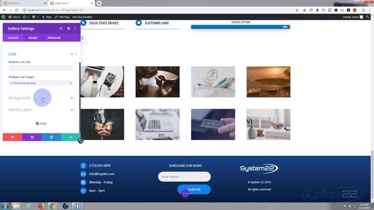This screenshot has height=210, width=374.
Task: Click the Module Link URL field
Action: click(41, 68)
